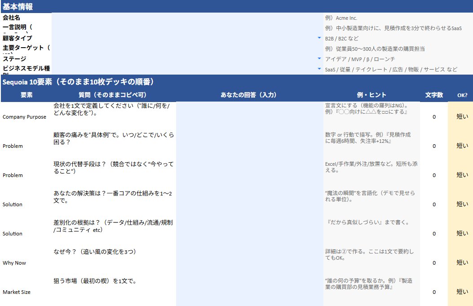This screenshot has height=306, width=473.
Task: Click the 主要ターゲット label cell
Action: [26, 49]
